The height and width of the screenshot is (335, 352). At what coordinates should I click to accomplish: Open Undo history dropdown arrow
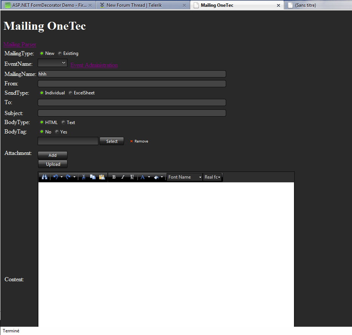click(61, 177)
